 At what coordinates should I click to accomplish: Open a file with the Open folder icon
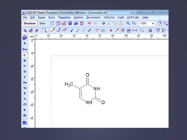[x=64, y=23]
